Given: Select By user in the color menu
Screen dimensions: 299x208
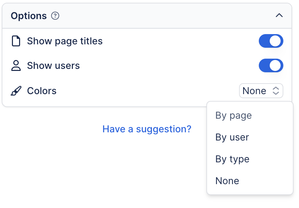Looking at the screenshot, I should [x=232, y=137].
